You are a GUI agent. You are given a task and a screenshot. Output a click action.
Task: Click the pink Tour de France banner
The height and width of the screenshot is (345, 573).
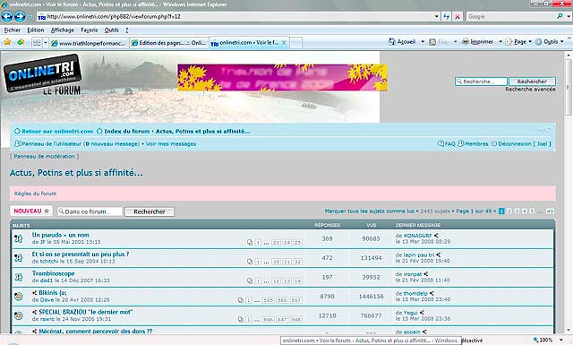click(282, 78)
